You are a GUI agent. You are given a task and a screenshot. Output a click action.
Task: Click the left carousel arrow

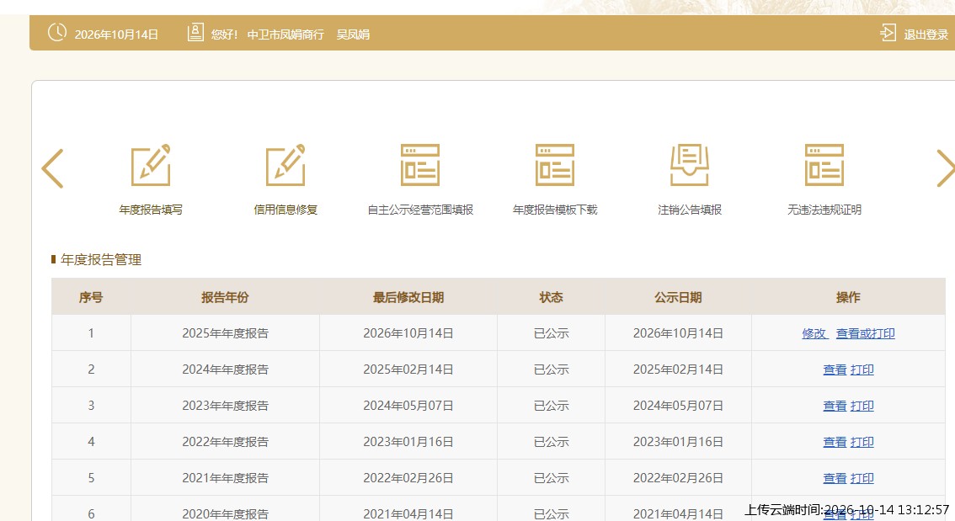point(52,168)
